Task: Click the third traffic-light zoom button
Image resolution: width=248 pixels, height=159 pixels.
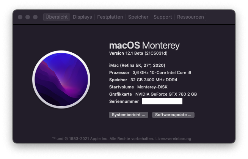Action: [35, 17]
